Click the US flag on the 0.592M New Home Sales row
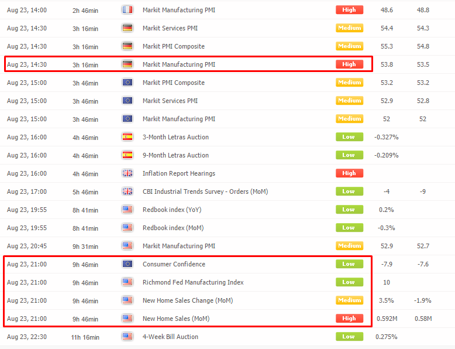This screenshot has height=349, width=455. pyautogui.click(x=127, y=319)
